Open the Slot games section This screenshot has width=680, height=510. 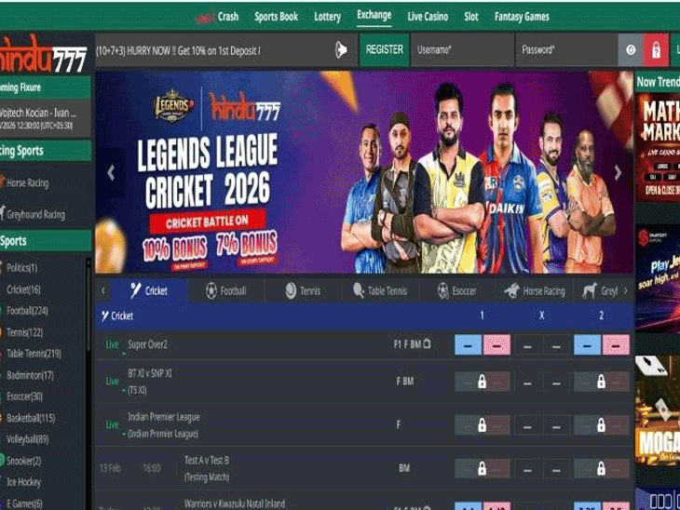pyautogui.click(x=471, y=17)
